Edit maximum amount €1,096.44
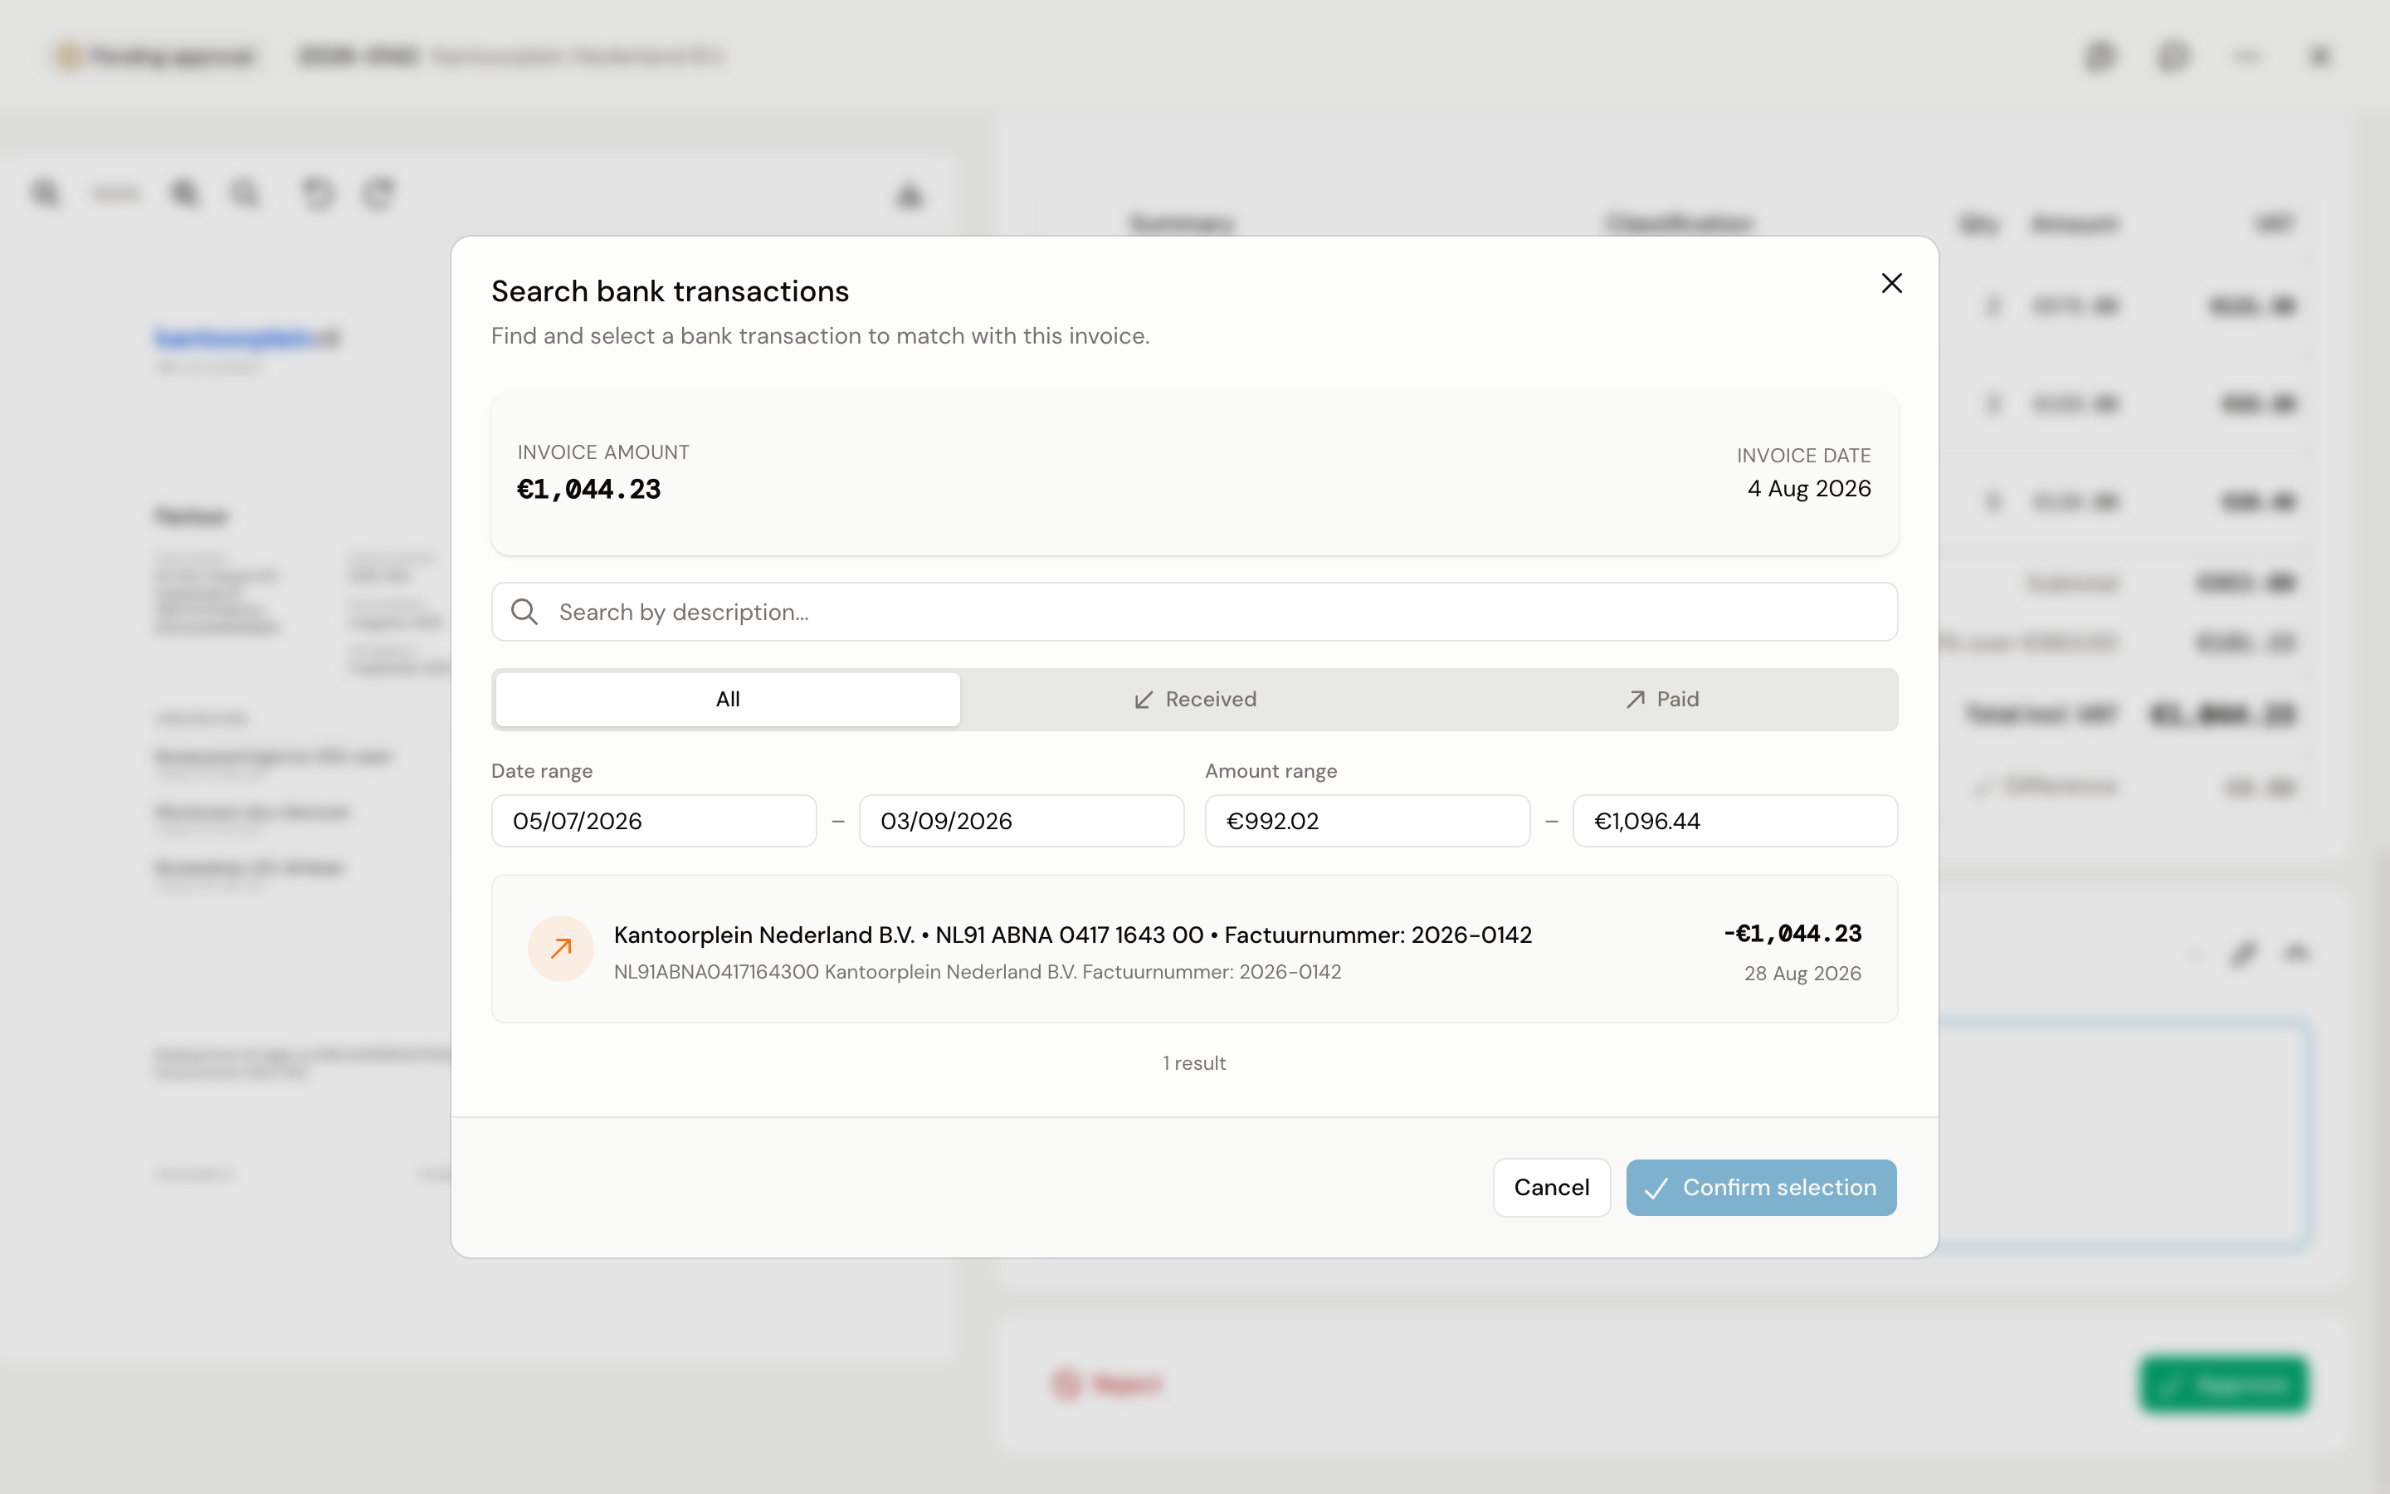The image size is (2390, 1494). coord(1734,821)
